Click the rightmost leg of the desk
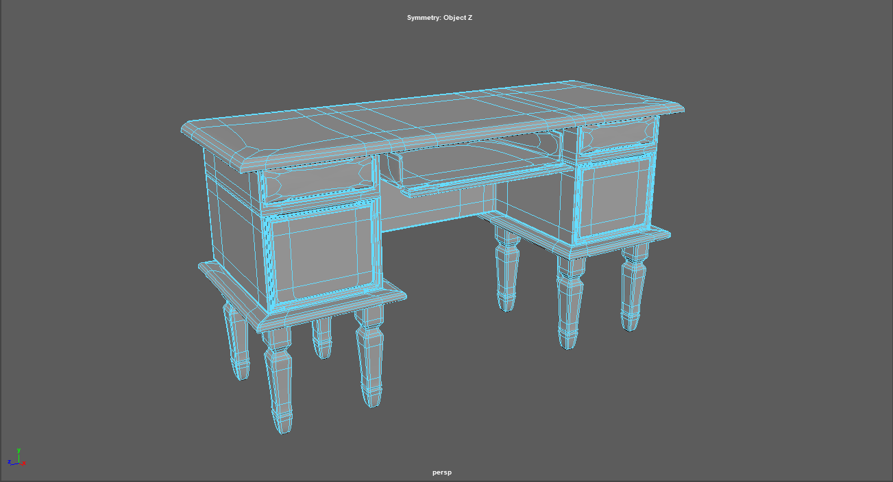 [633, 288]
